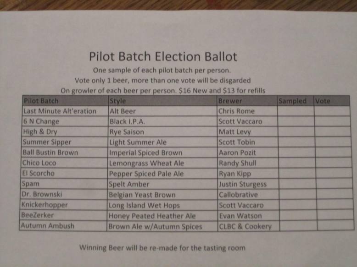This screenshot has width=357, height=267.
Task: Check the Sampled box for 6 N Change
Action: 296,122
